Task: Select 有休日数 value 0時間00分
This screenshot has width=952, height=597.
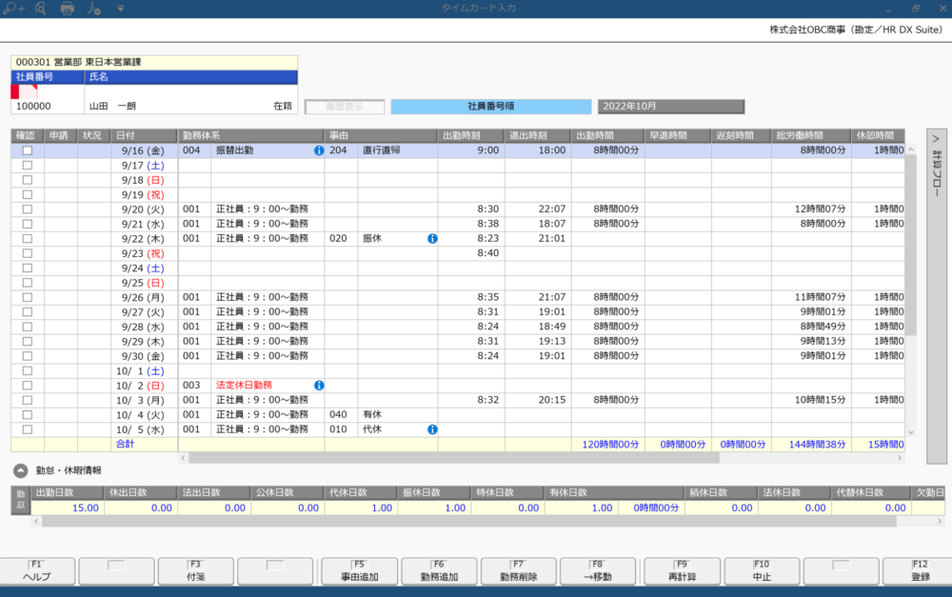Action: point(651,507)
